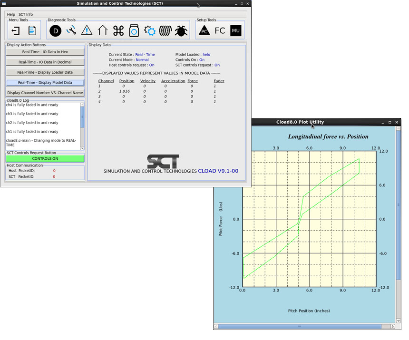The image size is (409, 340).
Task: Click Real-Time - IO Data in Hex button
Action: point(45,52)
